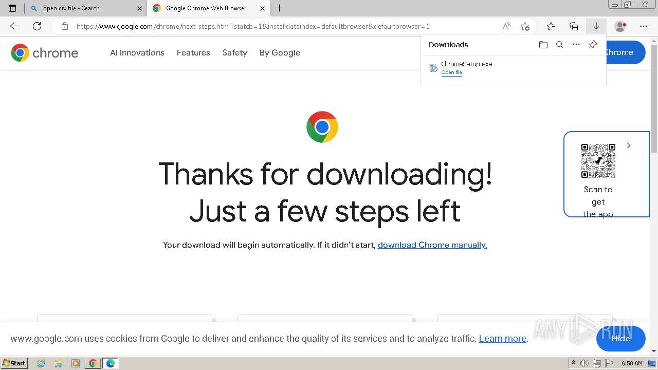Screen dimensions: 658x370
Task: Open the user profile icon
Action: tap(620, 26)
